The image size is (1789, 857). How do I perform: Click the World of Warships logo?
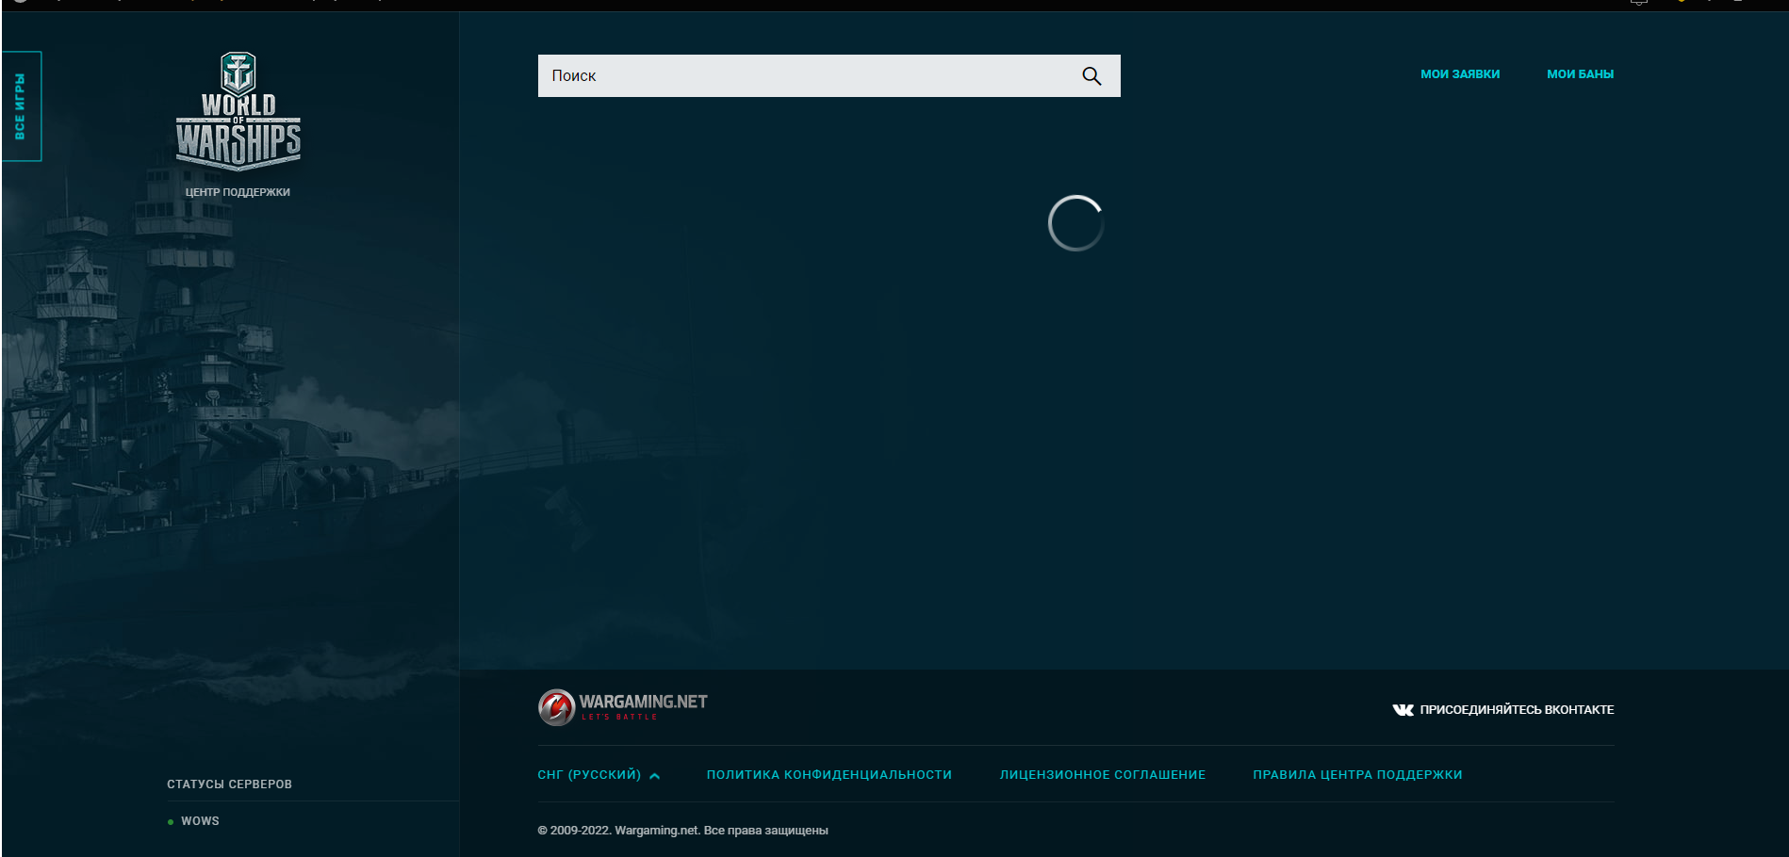click(238, 112)
